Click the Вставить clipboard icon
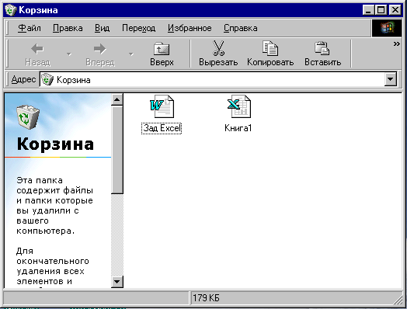The image size is (407, 309). click(x=322, y=48)
